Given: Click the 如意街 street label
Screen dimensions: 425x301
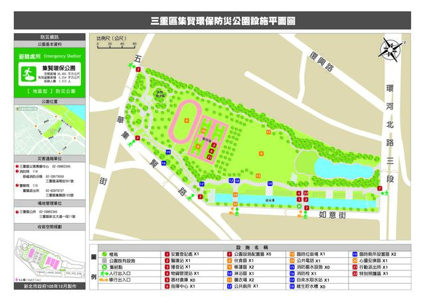Looking at the screenshot, I should [332, 215].
